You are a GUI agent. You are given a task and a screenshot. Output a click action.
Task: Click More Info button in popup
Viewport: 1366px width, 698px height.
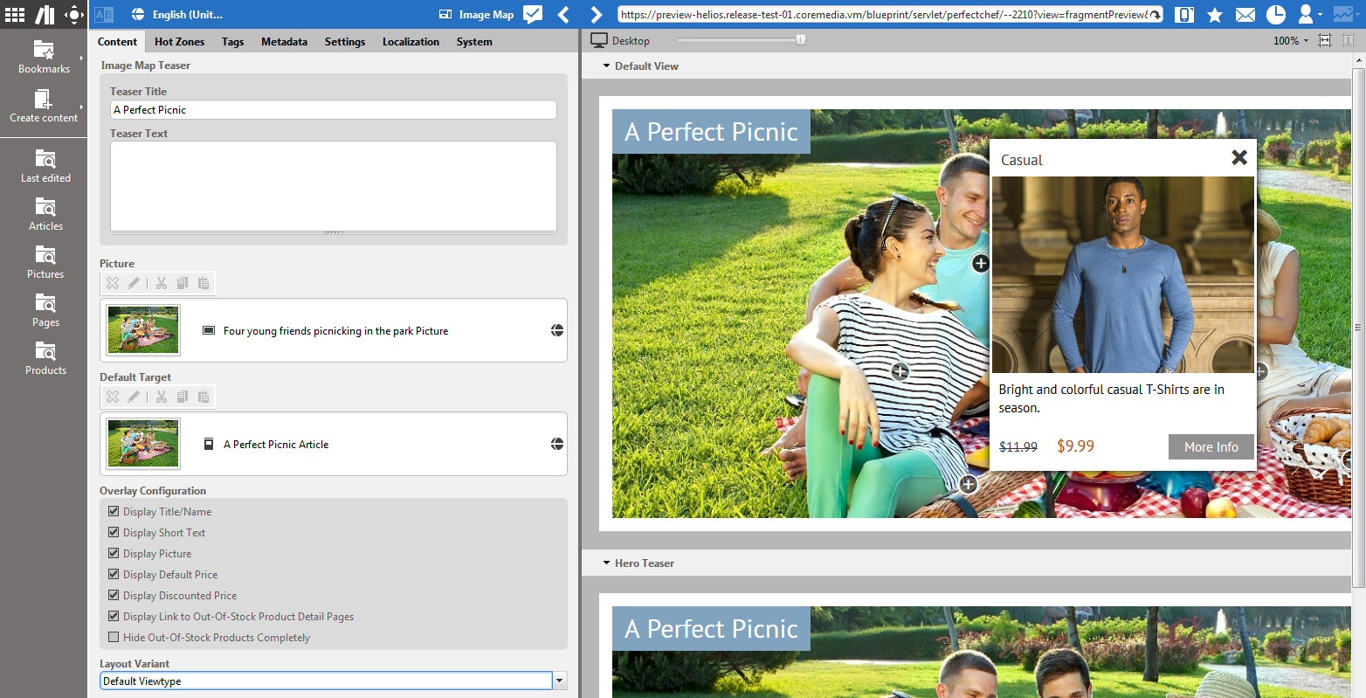tap(1211, 446)
